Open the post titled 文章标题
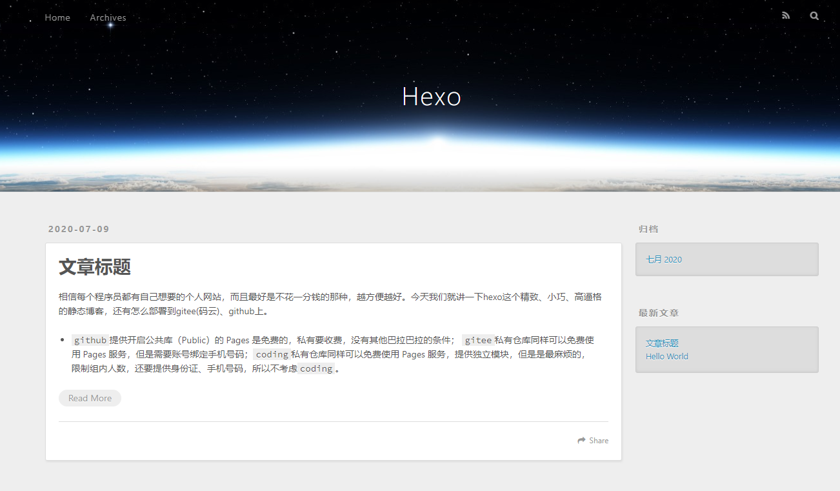 click(x=95, y=266)
